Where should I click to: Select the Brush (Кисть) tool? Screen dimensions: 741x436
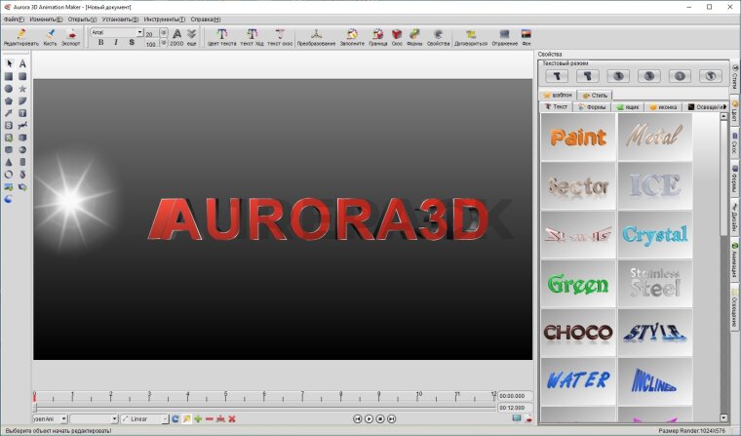pyautogui.click(x=50, y=36)
